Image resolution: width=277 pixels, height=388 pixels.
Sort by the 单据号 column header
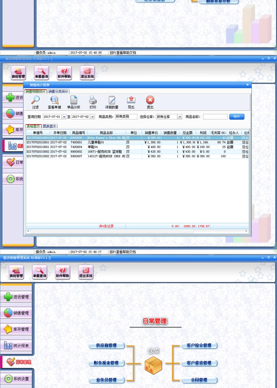pyautogui.click(x=38, y=133)
